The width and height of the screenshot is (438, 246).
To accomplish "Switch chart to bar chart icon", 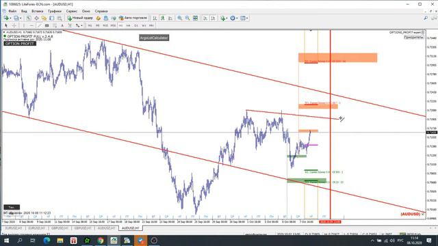I will pyautogui.click(x=155, y=18).
